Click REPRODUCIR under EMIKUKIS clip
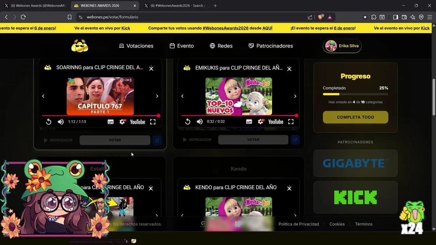The image size is (436, 245). click(x=197, y=140)
